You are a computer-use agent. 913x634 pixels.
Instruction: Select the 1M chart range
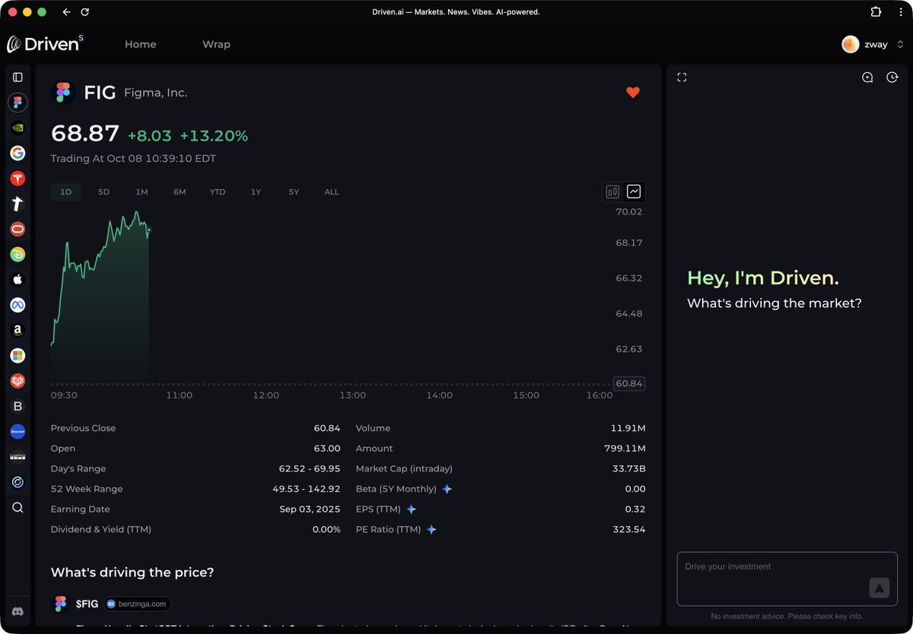coord(142,192)
